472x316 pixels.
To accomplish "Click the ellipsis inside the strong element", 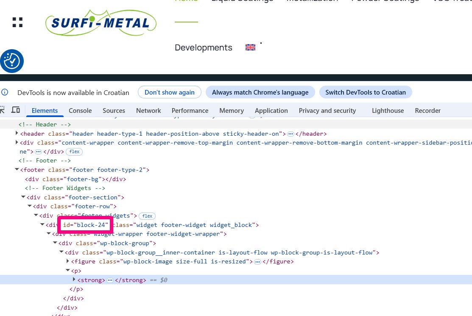I will (110, 280).
